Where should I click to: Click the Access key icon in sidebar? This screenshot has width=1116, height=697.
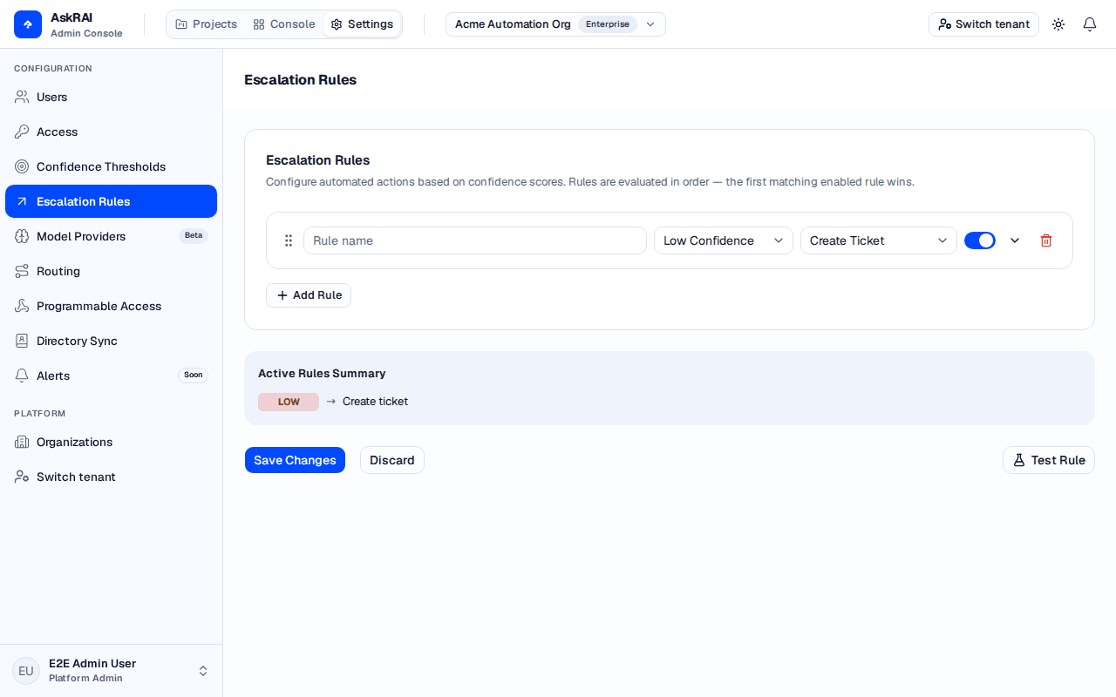click(22, 132)
